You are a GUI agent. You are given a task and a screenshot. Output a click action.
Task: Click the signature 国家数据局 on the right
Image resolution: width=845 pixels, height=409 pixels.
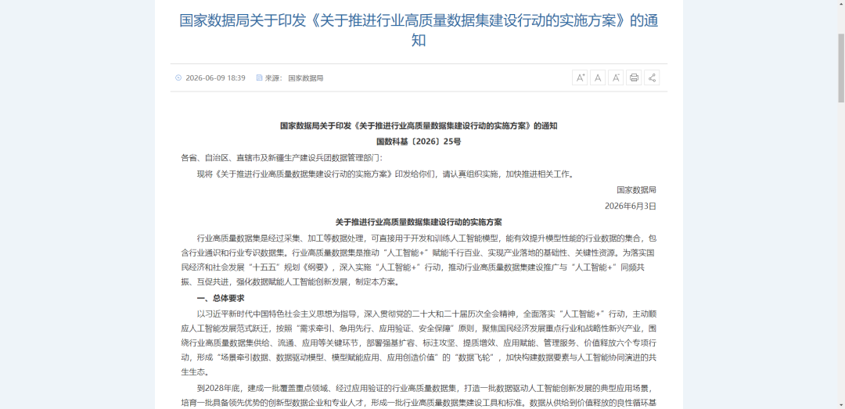click(x=636, y=190)
